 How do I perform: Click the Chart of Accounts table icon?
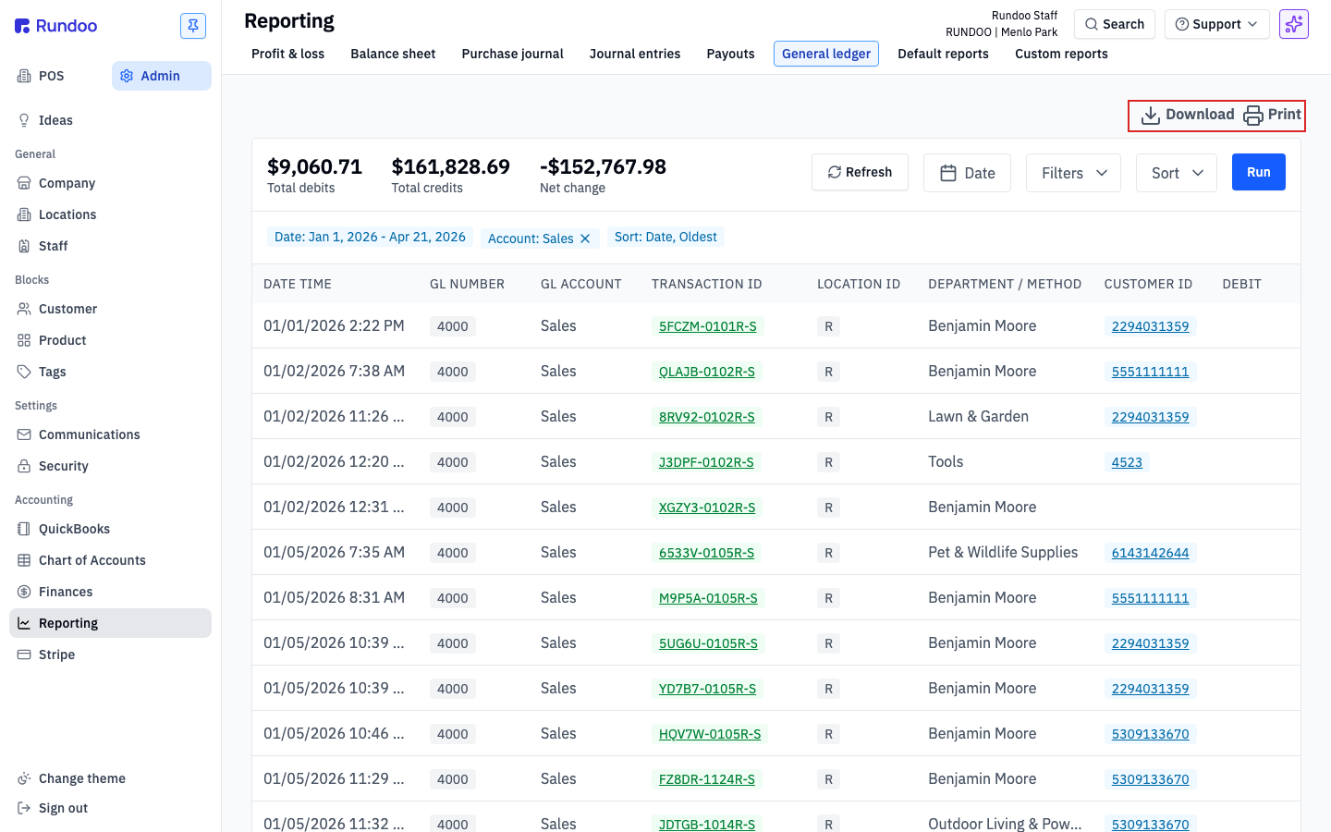(x=24, y=560)
